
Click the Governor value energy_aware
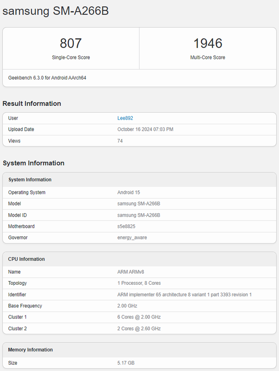(x=132, y=237)
